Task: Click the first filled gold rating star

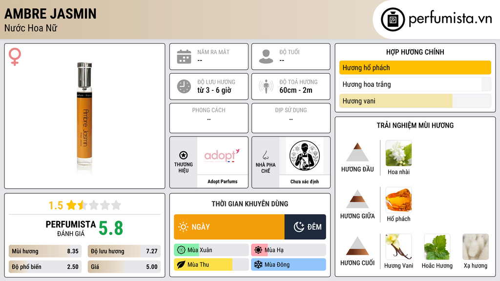Action: (71, 205)
